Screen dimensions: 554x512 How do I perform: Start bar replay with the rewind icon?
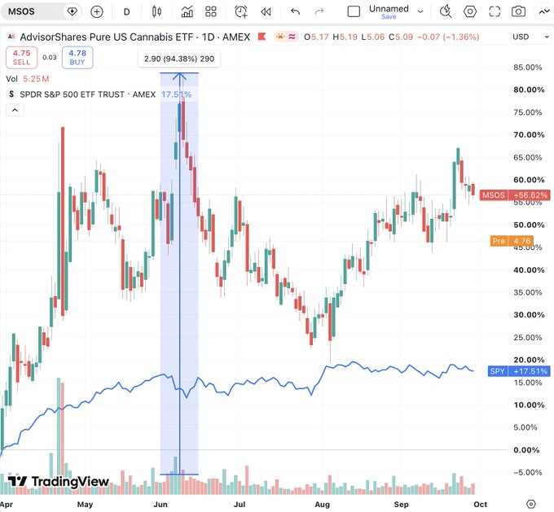[x=266, y=12]
